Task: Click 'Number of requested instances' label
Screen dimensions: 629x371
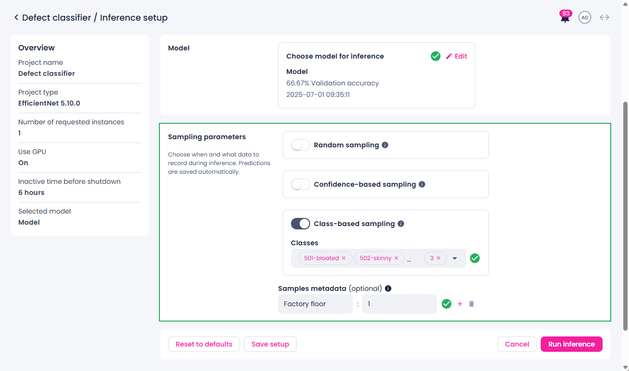Action: coord(71,122)
